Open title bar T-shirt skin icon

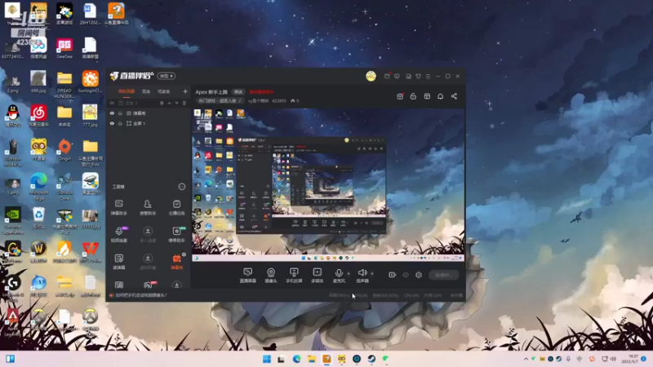418,76
